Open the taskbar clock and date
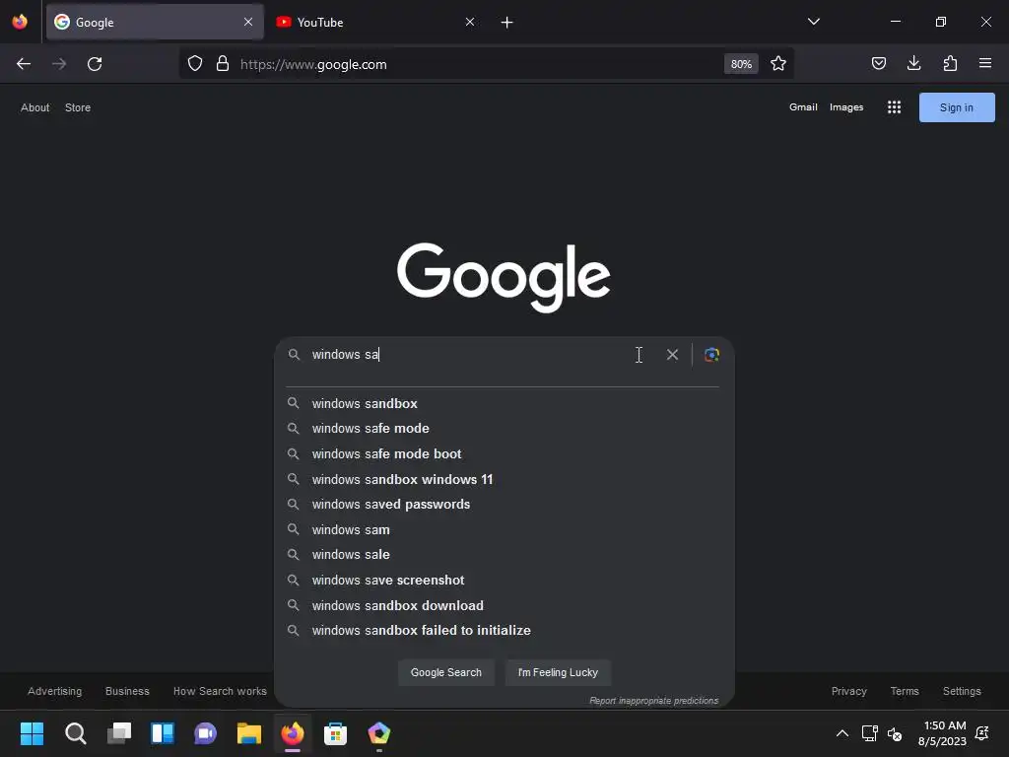Viewport: 1009px width, 757px height. pyautogui.click(x=943, y=733)
